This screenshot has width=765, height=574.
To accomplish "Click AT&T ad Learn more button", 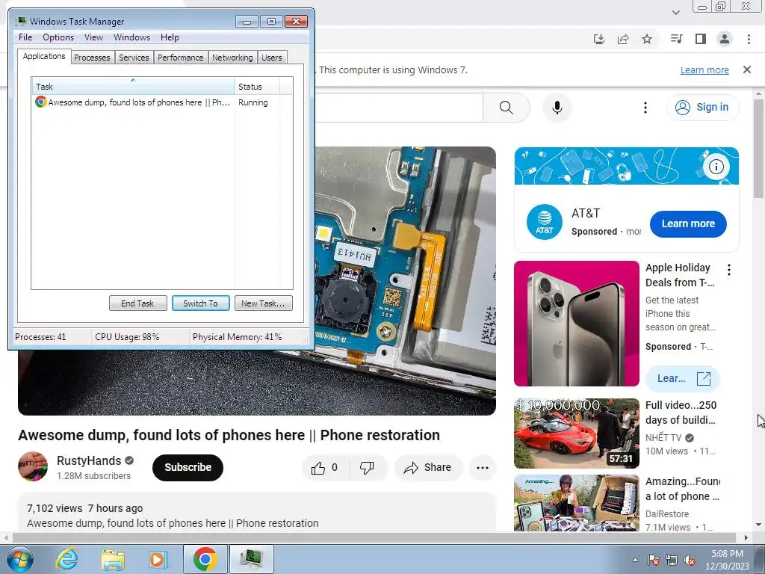I will click(x=688, y=223).
